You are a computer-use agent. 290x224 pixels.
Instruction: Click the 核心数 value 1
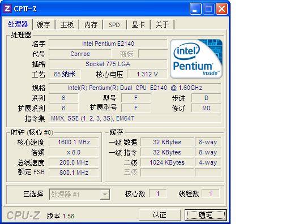click(158, 193)
